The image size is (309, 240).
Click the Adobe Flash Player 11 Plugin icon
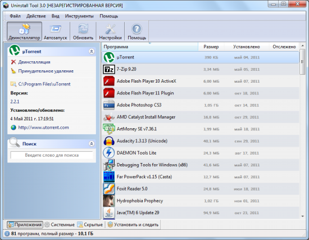pos(109,93)
